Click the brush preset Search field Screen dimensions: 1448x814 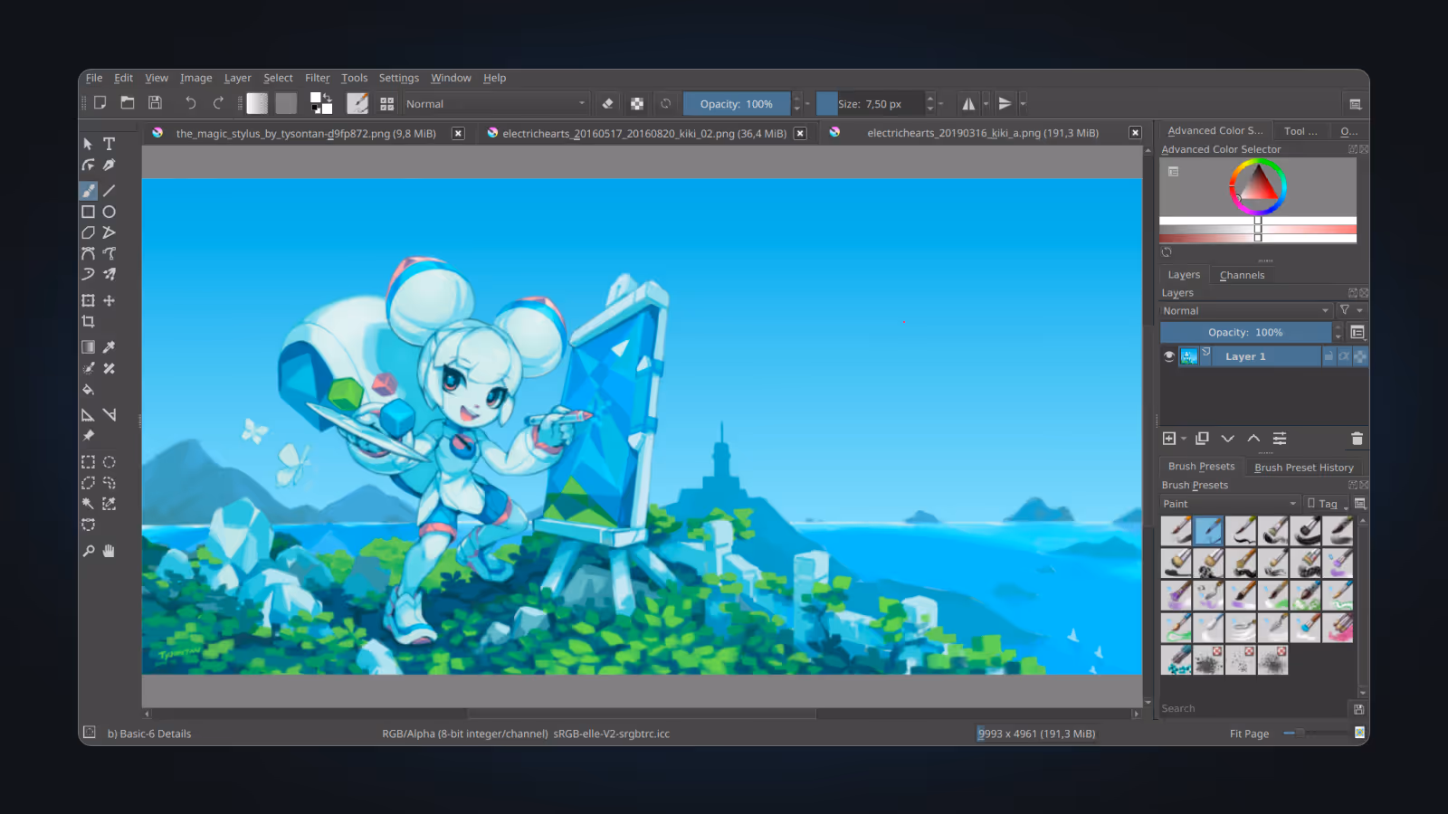tap(1254, 708)
